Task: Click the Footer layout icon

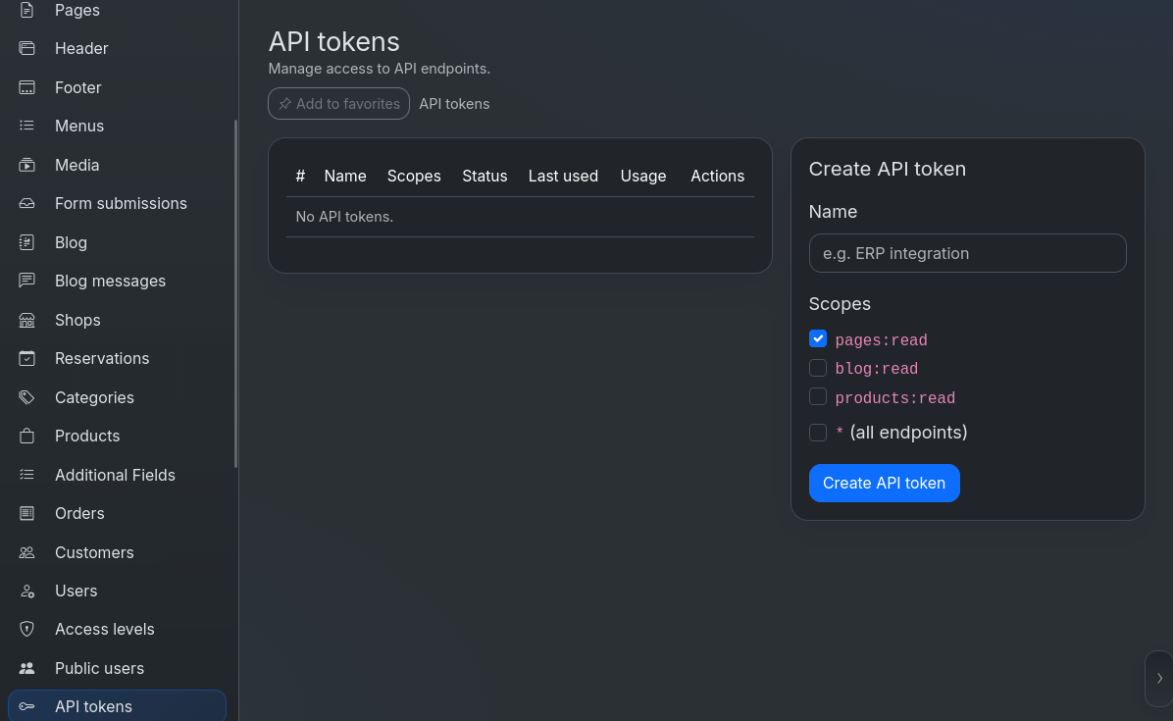Action: (x=26, y=87)
